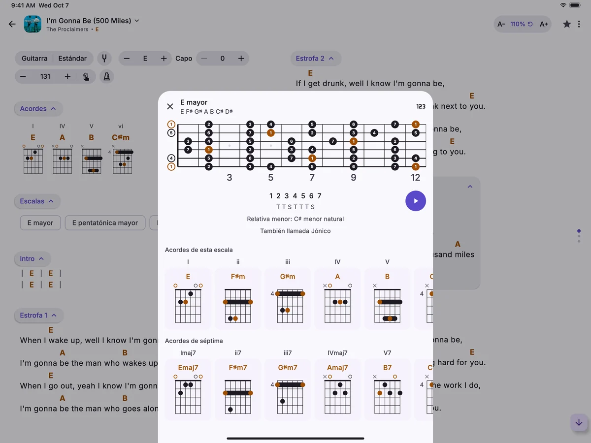591x443 pixels.
Task: Open the B chord card in scale chords
Action: coord(387,298)
